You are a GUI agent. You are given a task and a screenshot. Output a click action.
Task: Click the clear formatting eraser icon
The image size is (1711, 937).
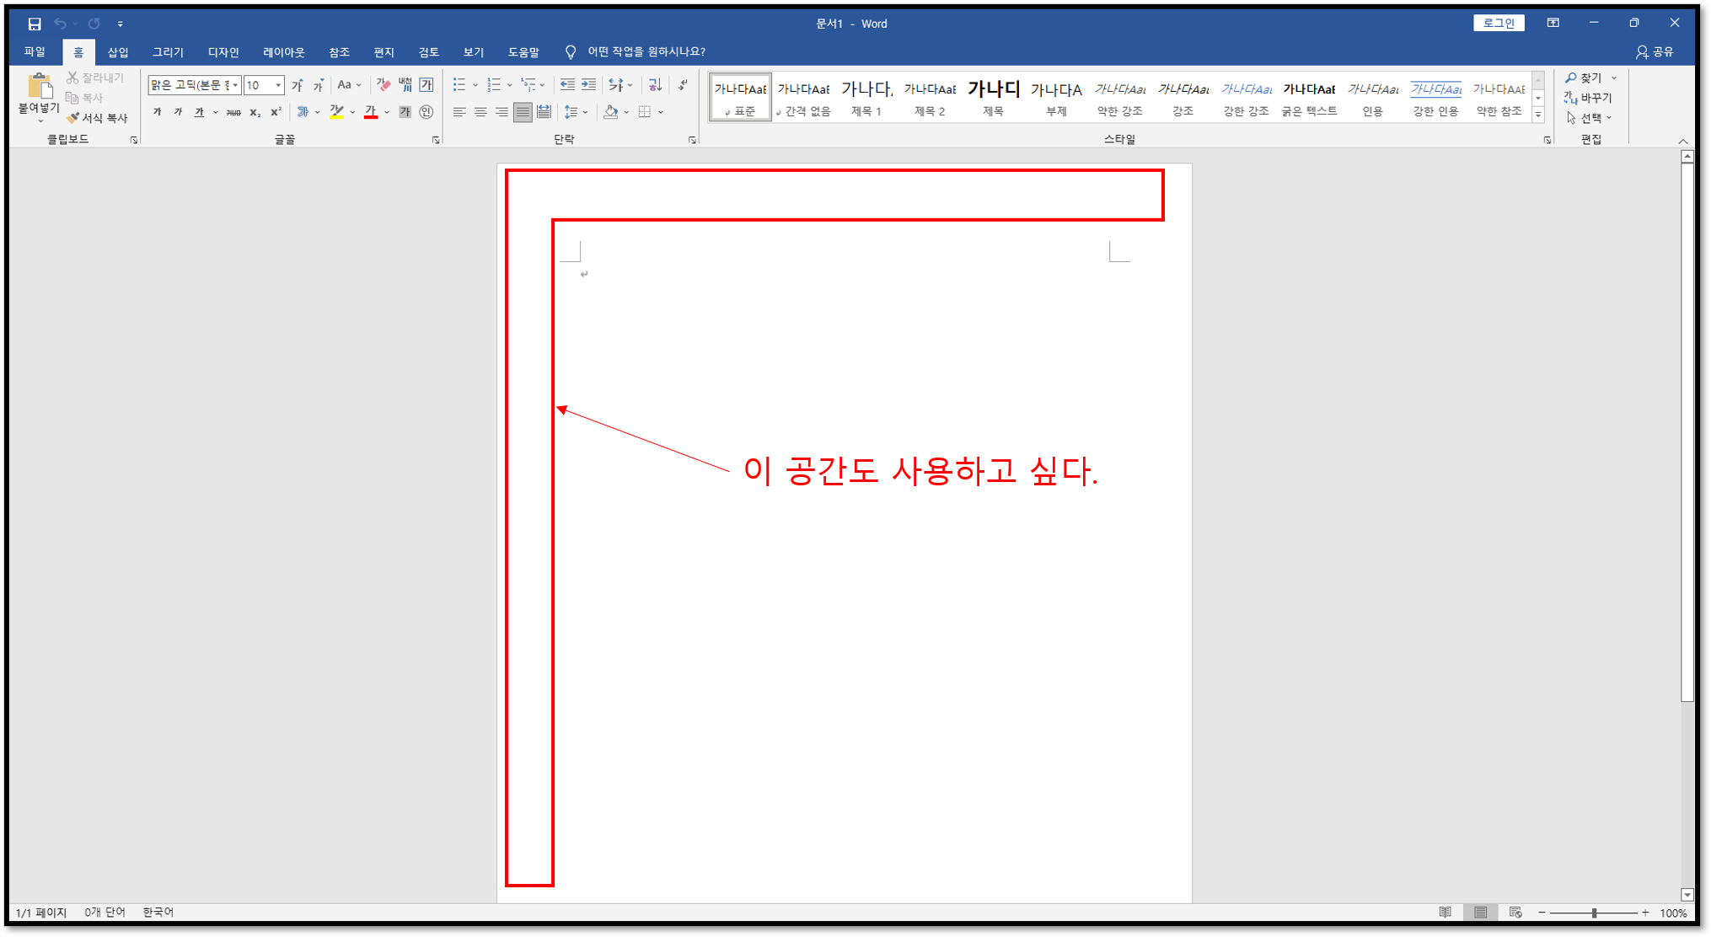383,85
